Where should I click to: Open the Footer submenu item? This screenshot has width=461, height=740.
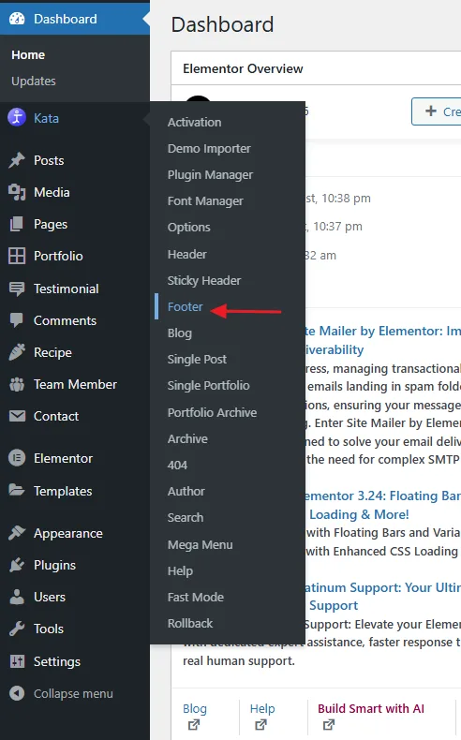coord(185,306)
